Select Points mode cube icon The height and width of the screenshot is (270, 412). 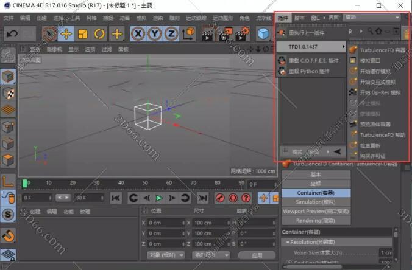click(x=8, y=127)
